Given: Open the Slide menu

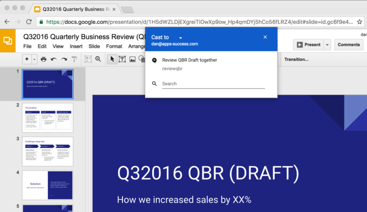Looking at the screenshot, I should coord(94,46).
